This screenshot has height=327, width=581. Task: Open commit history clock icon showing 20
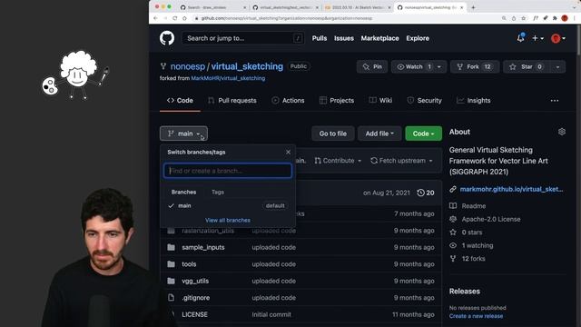[x=426, y=193]
